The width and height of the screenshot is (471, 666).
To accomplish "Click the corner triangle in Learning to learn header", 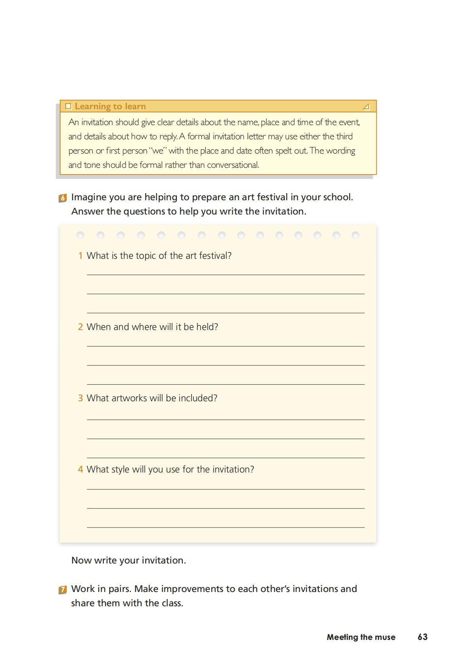I will click(366, 106).
